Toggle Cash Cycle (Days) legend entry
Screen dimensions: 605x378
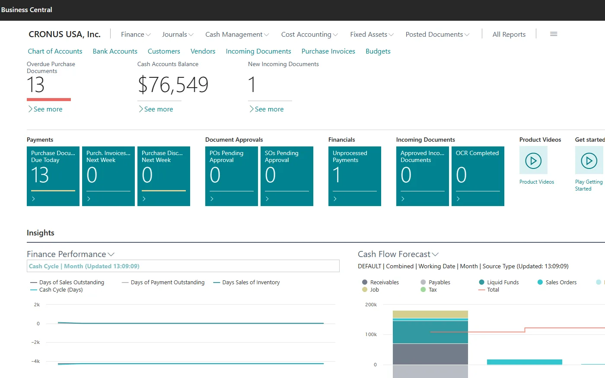click(x=57, y=290)
